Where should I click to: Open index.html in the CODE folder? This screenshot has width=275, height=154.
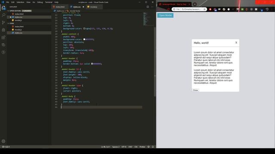click(29, 27)
